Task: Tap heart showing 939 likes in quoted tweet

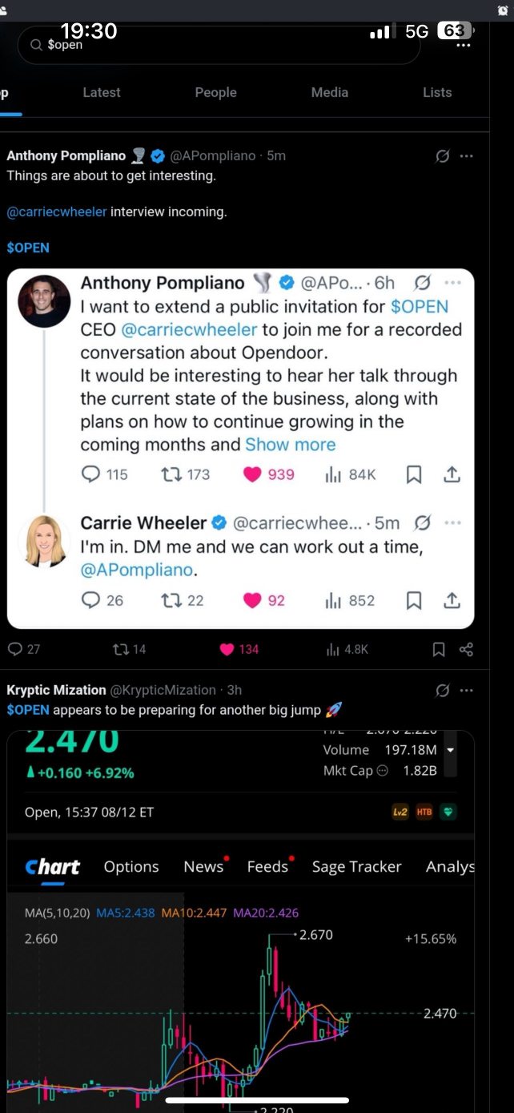Action: [x=253, y=474]
